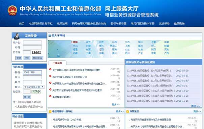Open the 云南 sub-site link

click(x=88, y=53)
